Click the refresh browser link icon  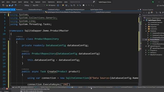click(x=58, y=5)
